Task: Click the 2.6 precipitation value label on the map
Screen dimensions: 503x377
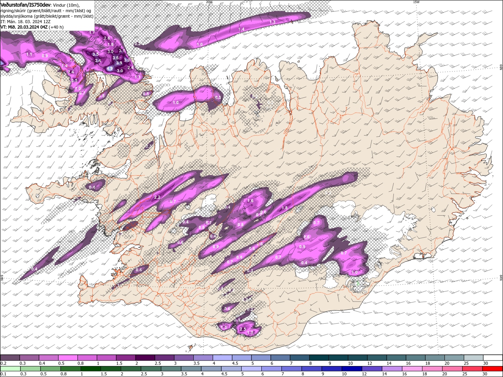Action: click(x=107, y=38)
